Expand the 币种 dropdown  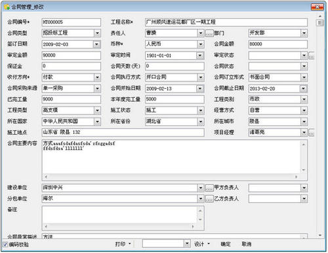tap(201, 45)
